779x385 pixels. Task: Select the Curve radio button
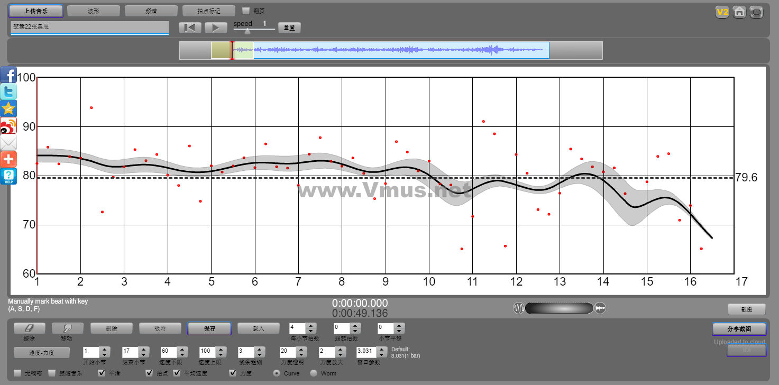[277, 373]
